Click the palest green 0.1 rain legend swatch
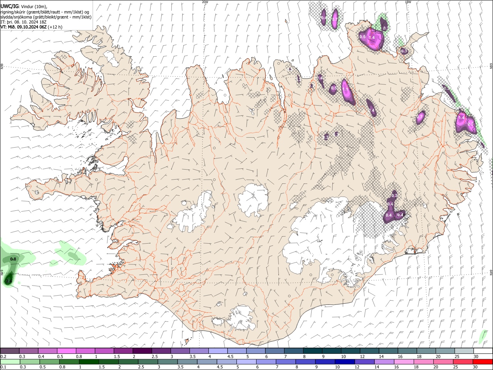The width and height of the screenshot is (493, 370). tap(10, 362)
